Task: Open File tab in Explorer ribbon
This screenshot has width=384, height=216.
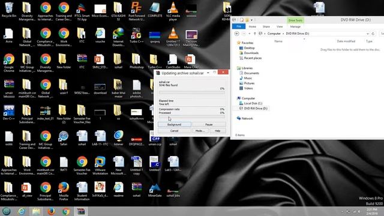Action: click(239, 26)
